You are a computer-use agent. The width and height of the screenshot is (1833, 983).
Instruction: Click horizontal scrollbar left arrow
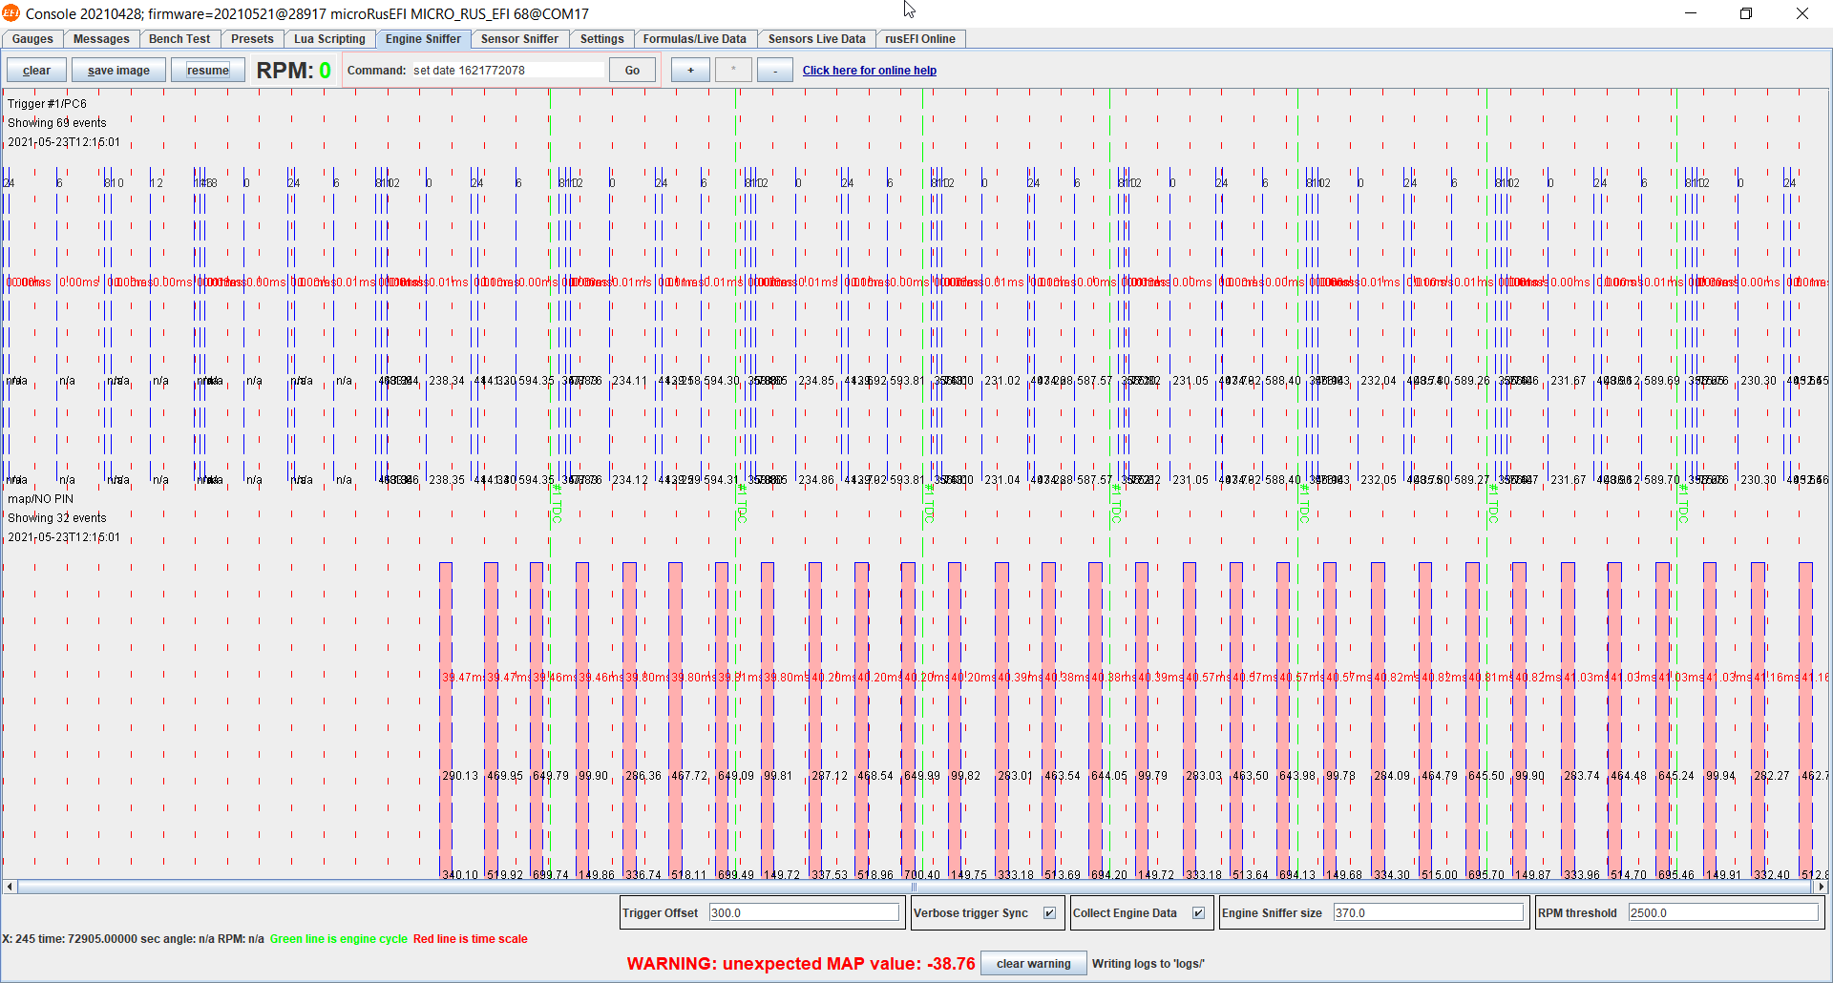(x=10, y=887)
